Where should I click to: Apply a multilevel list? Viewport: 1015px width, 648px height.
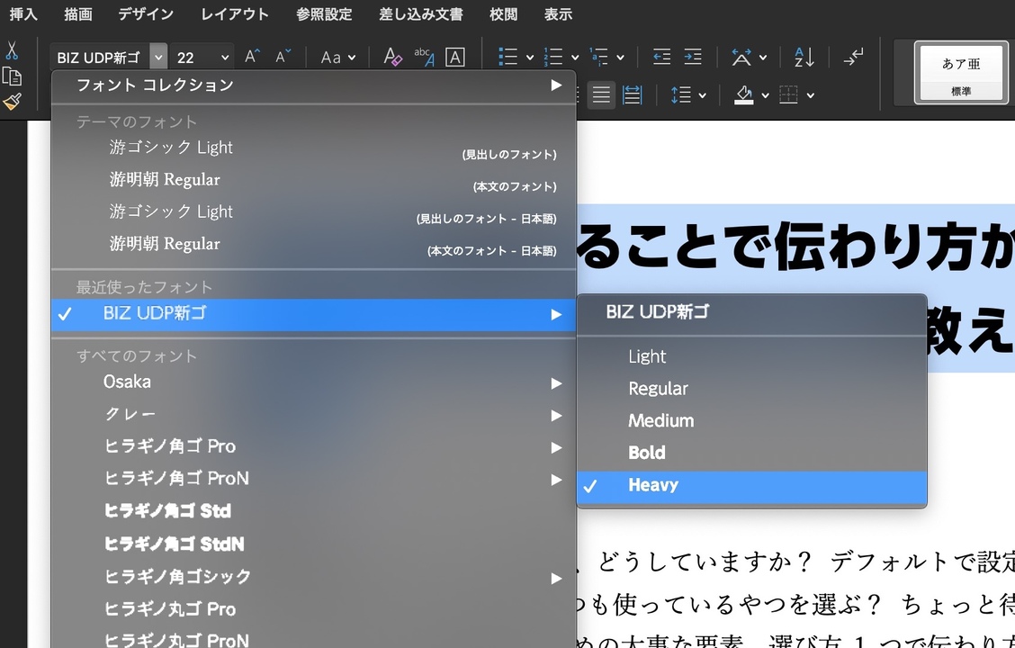[x=598, y=57]
